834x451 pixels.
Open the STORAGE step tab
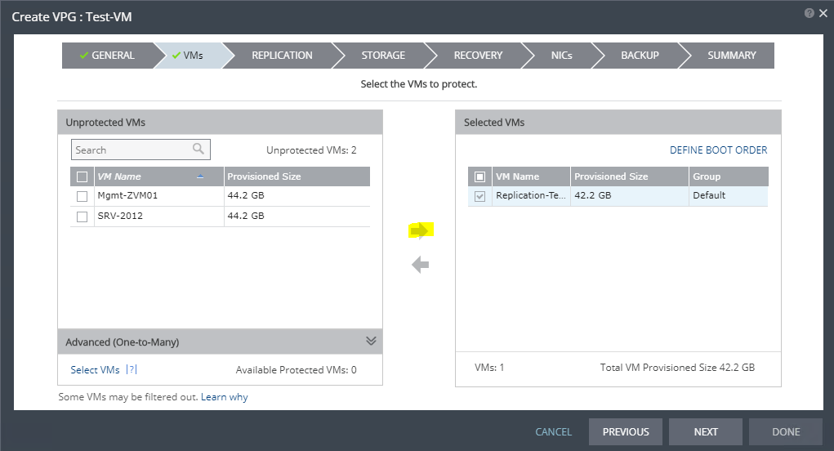coord(383,56)
